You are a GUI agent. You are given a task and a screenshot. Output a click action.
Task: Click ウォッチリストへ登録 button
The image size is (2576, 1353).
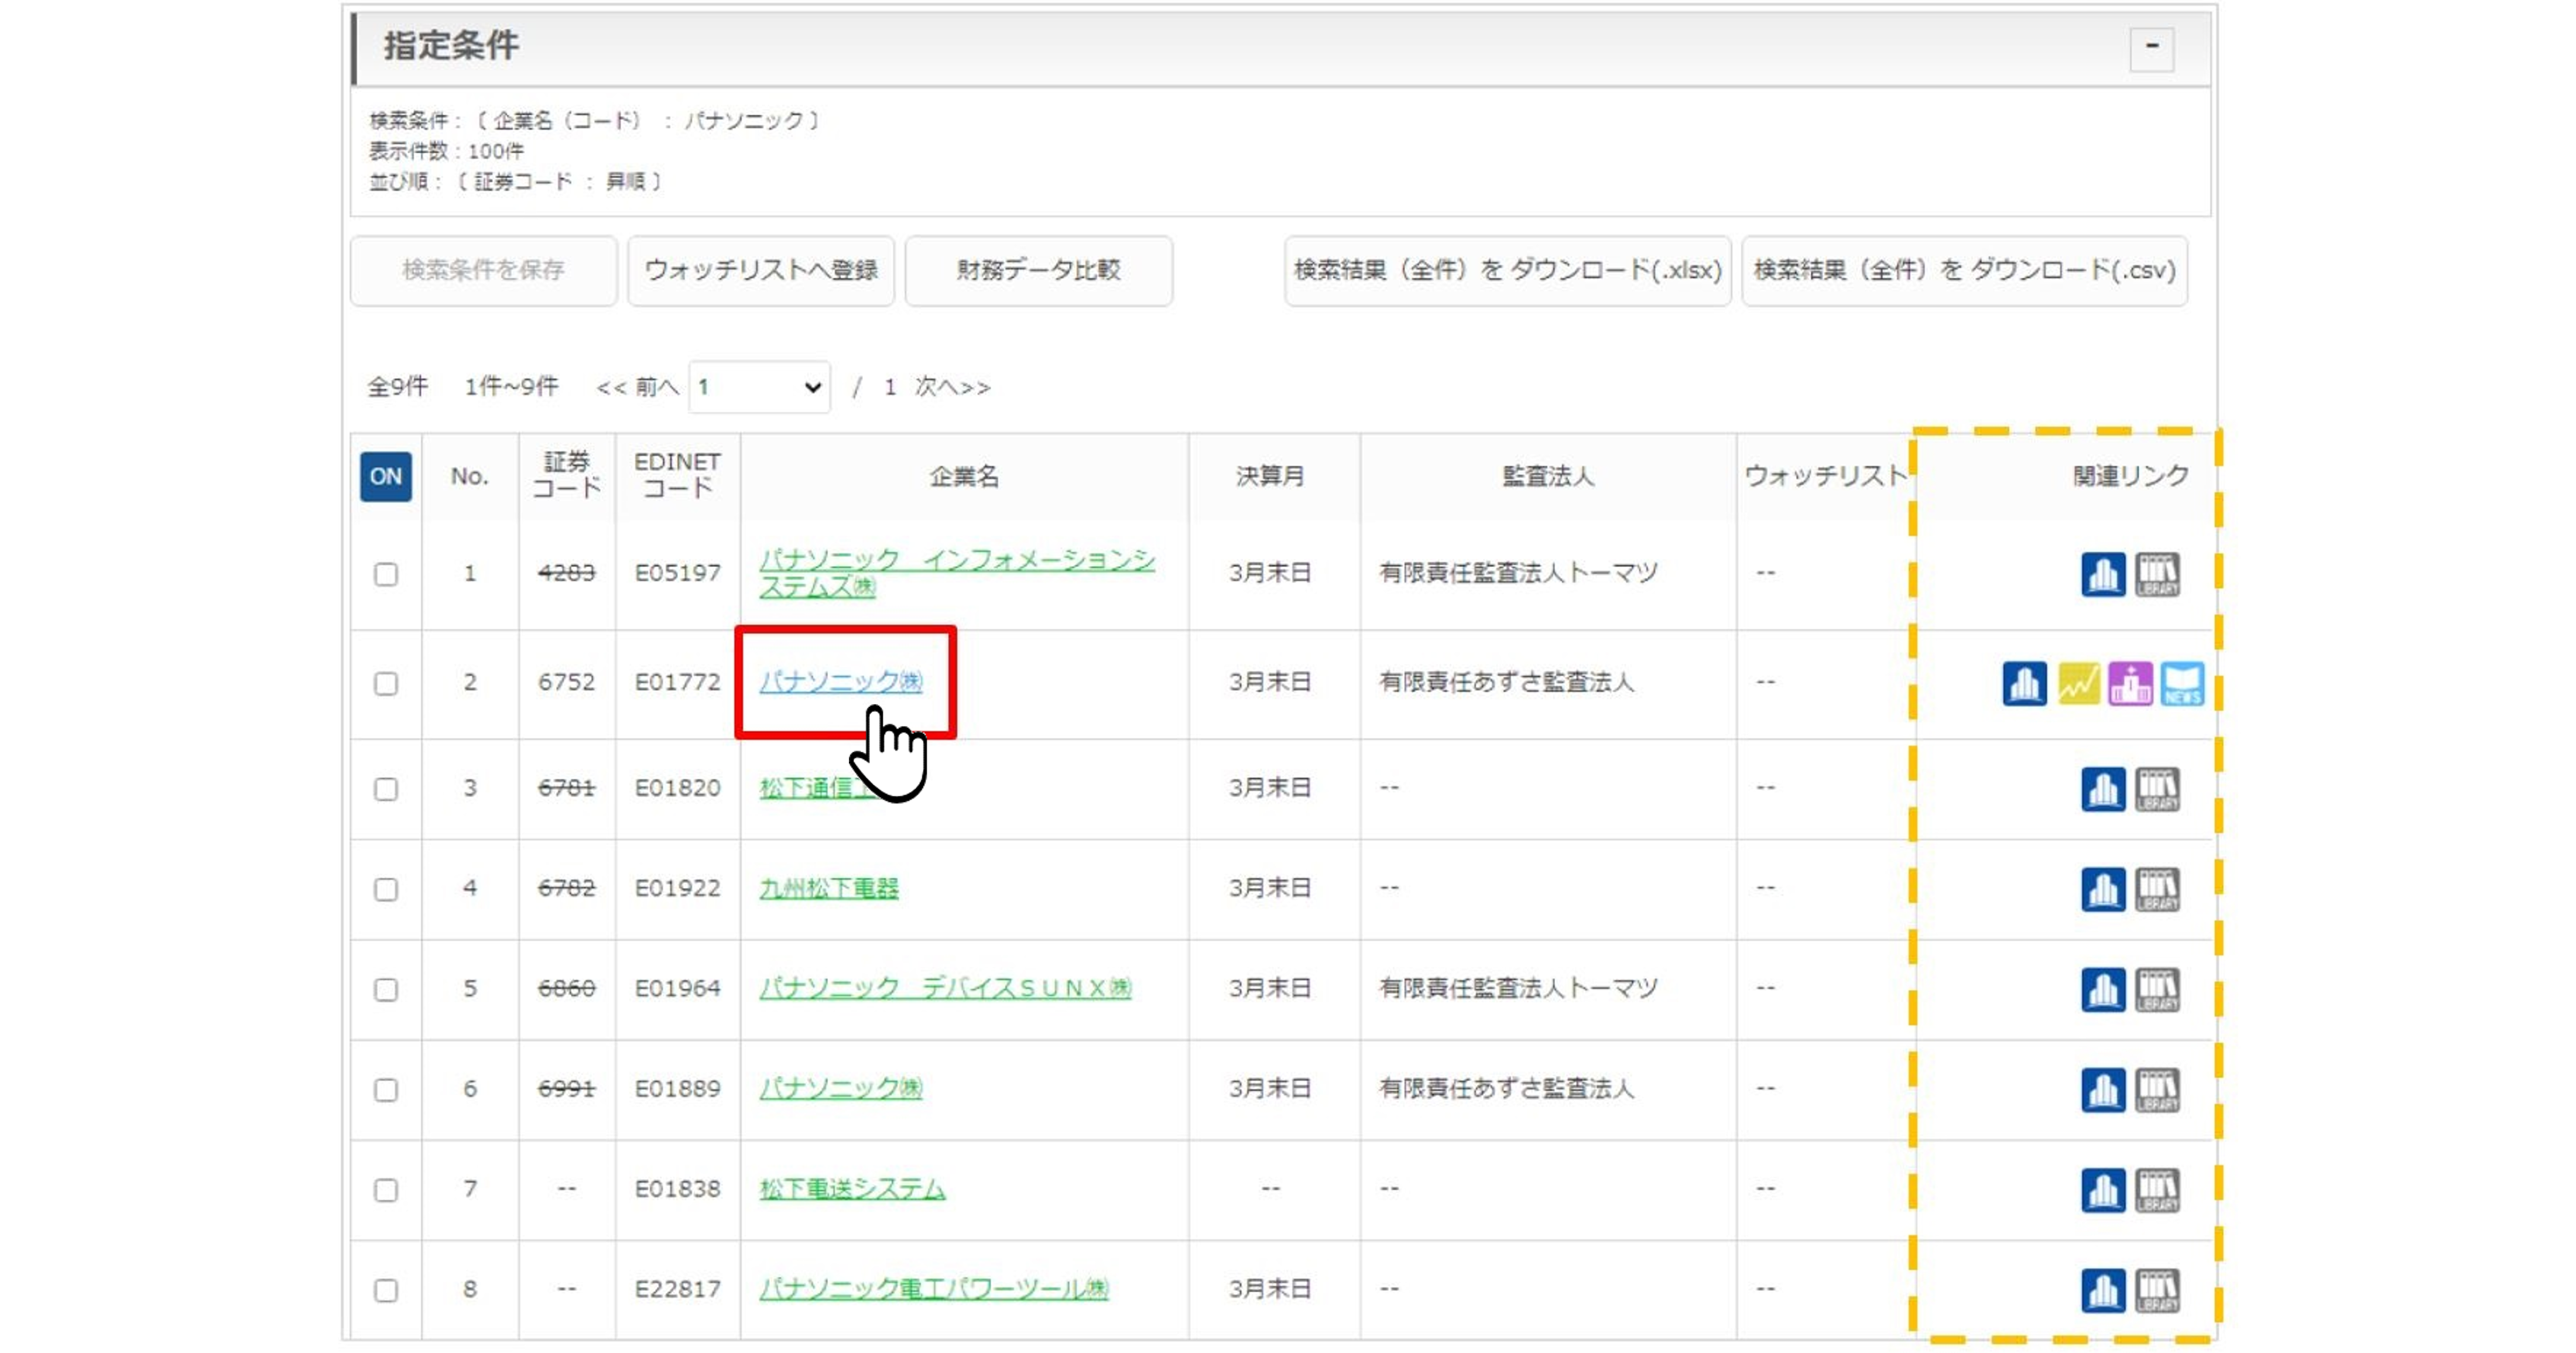coord(761,270)
